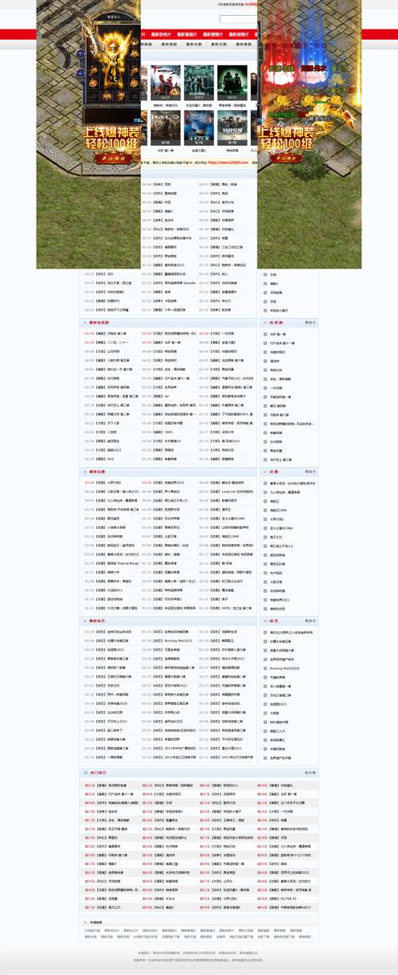Click the 最新动漫 section header icon

pyautogui.click(x=85, y=472)
